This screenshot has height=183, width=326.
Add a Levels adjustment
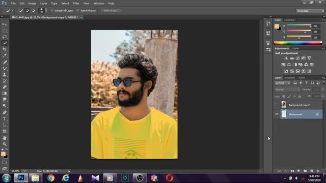click(292, 58)
